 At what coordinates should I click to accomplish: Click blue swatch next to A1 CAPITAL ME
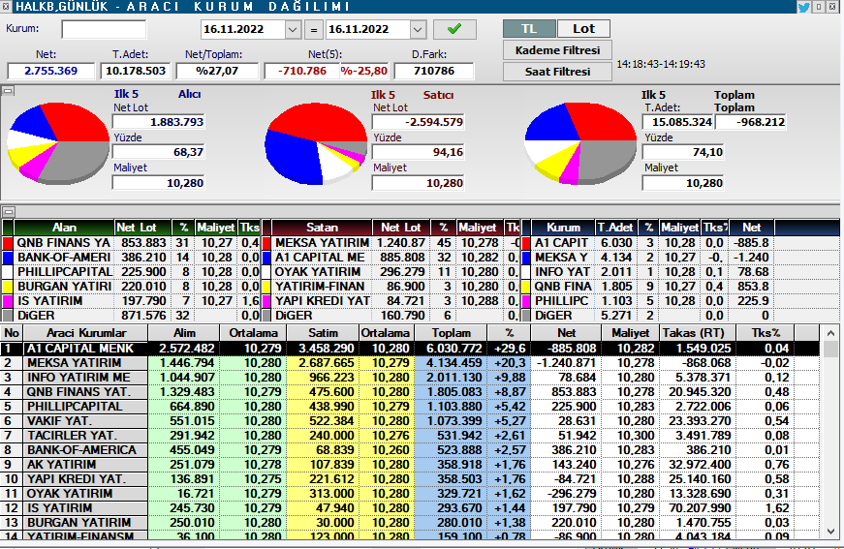point(266,258)
